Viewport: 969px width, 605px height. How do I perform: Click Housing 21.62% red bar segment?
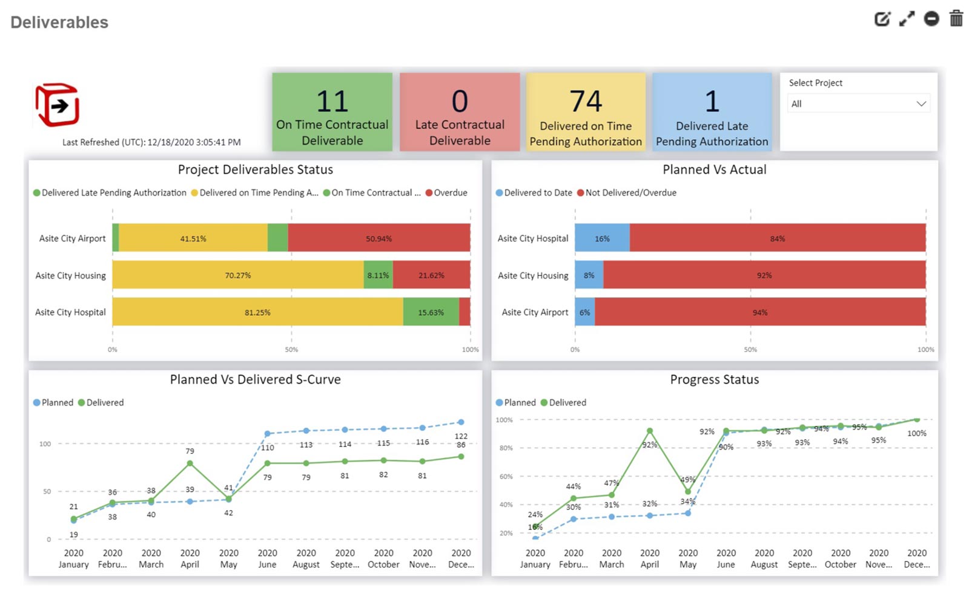432,275
